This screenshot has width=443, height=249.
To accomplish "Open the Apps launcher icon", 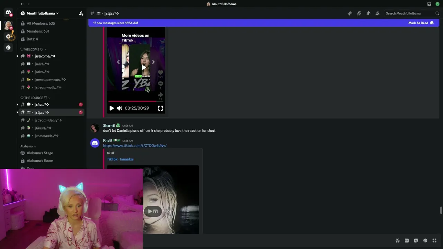I will tap(434, 241).
